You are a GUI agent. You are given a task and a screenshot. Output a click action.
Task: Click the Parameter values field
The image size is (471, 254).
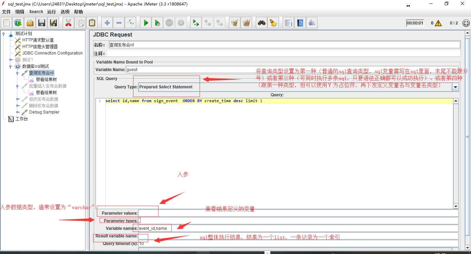(x=298, y=213)
